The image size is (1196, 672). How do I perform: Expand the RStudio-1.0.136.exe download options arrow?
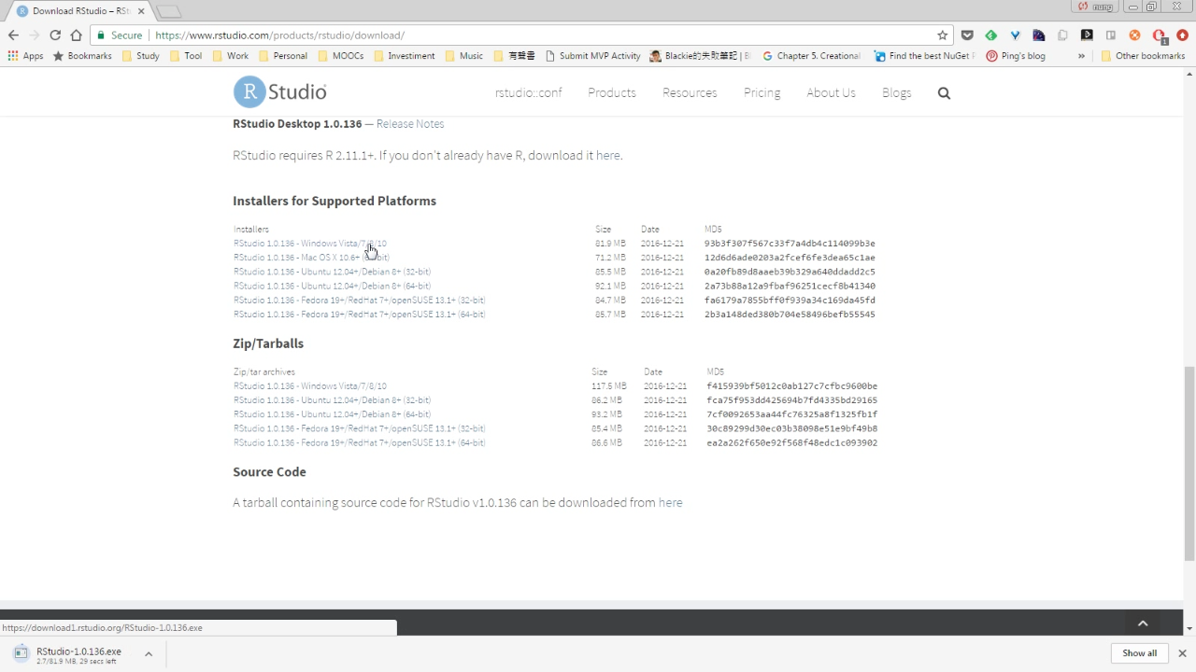[148, 654]
